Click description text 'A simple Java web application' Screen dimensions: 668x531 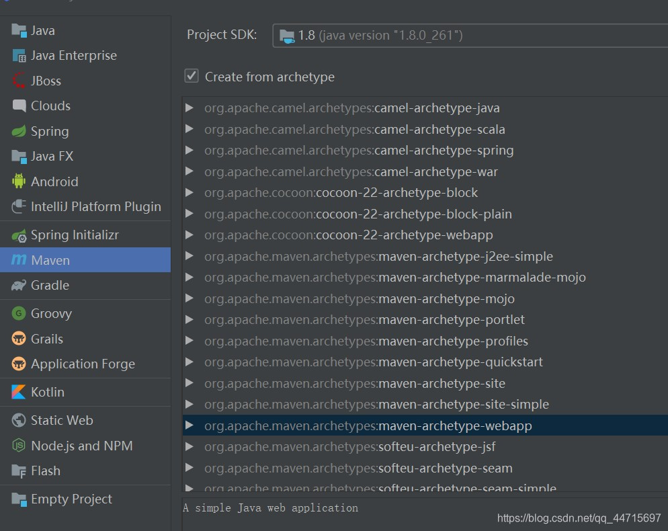pos(271,508)
